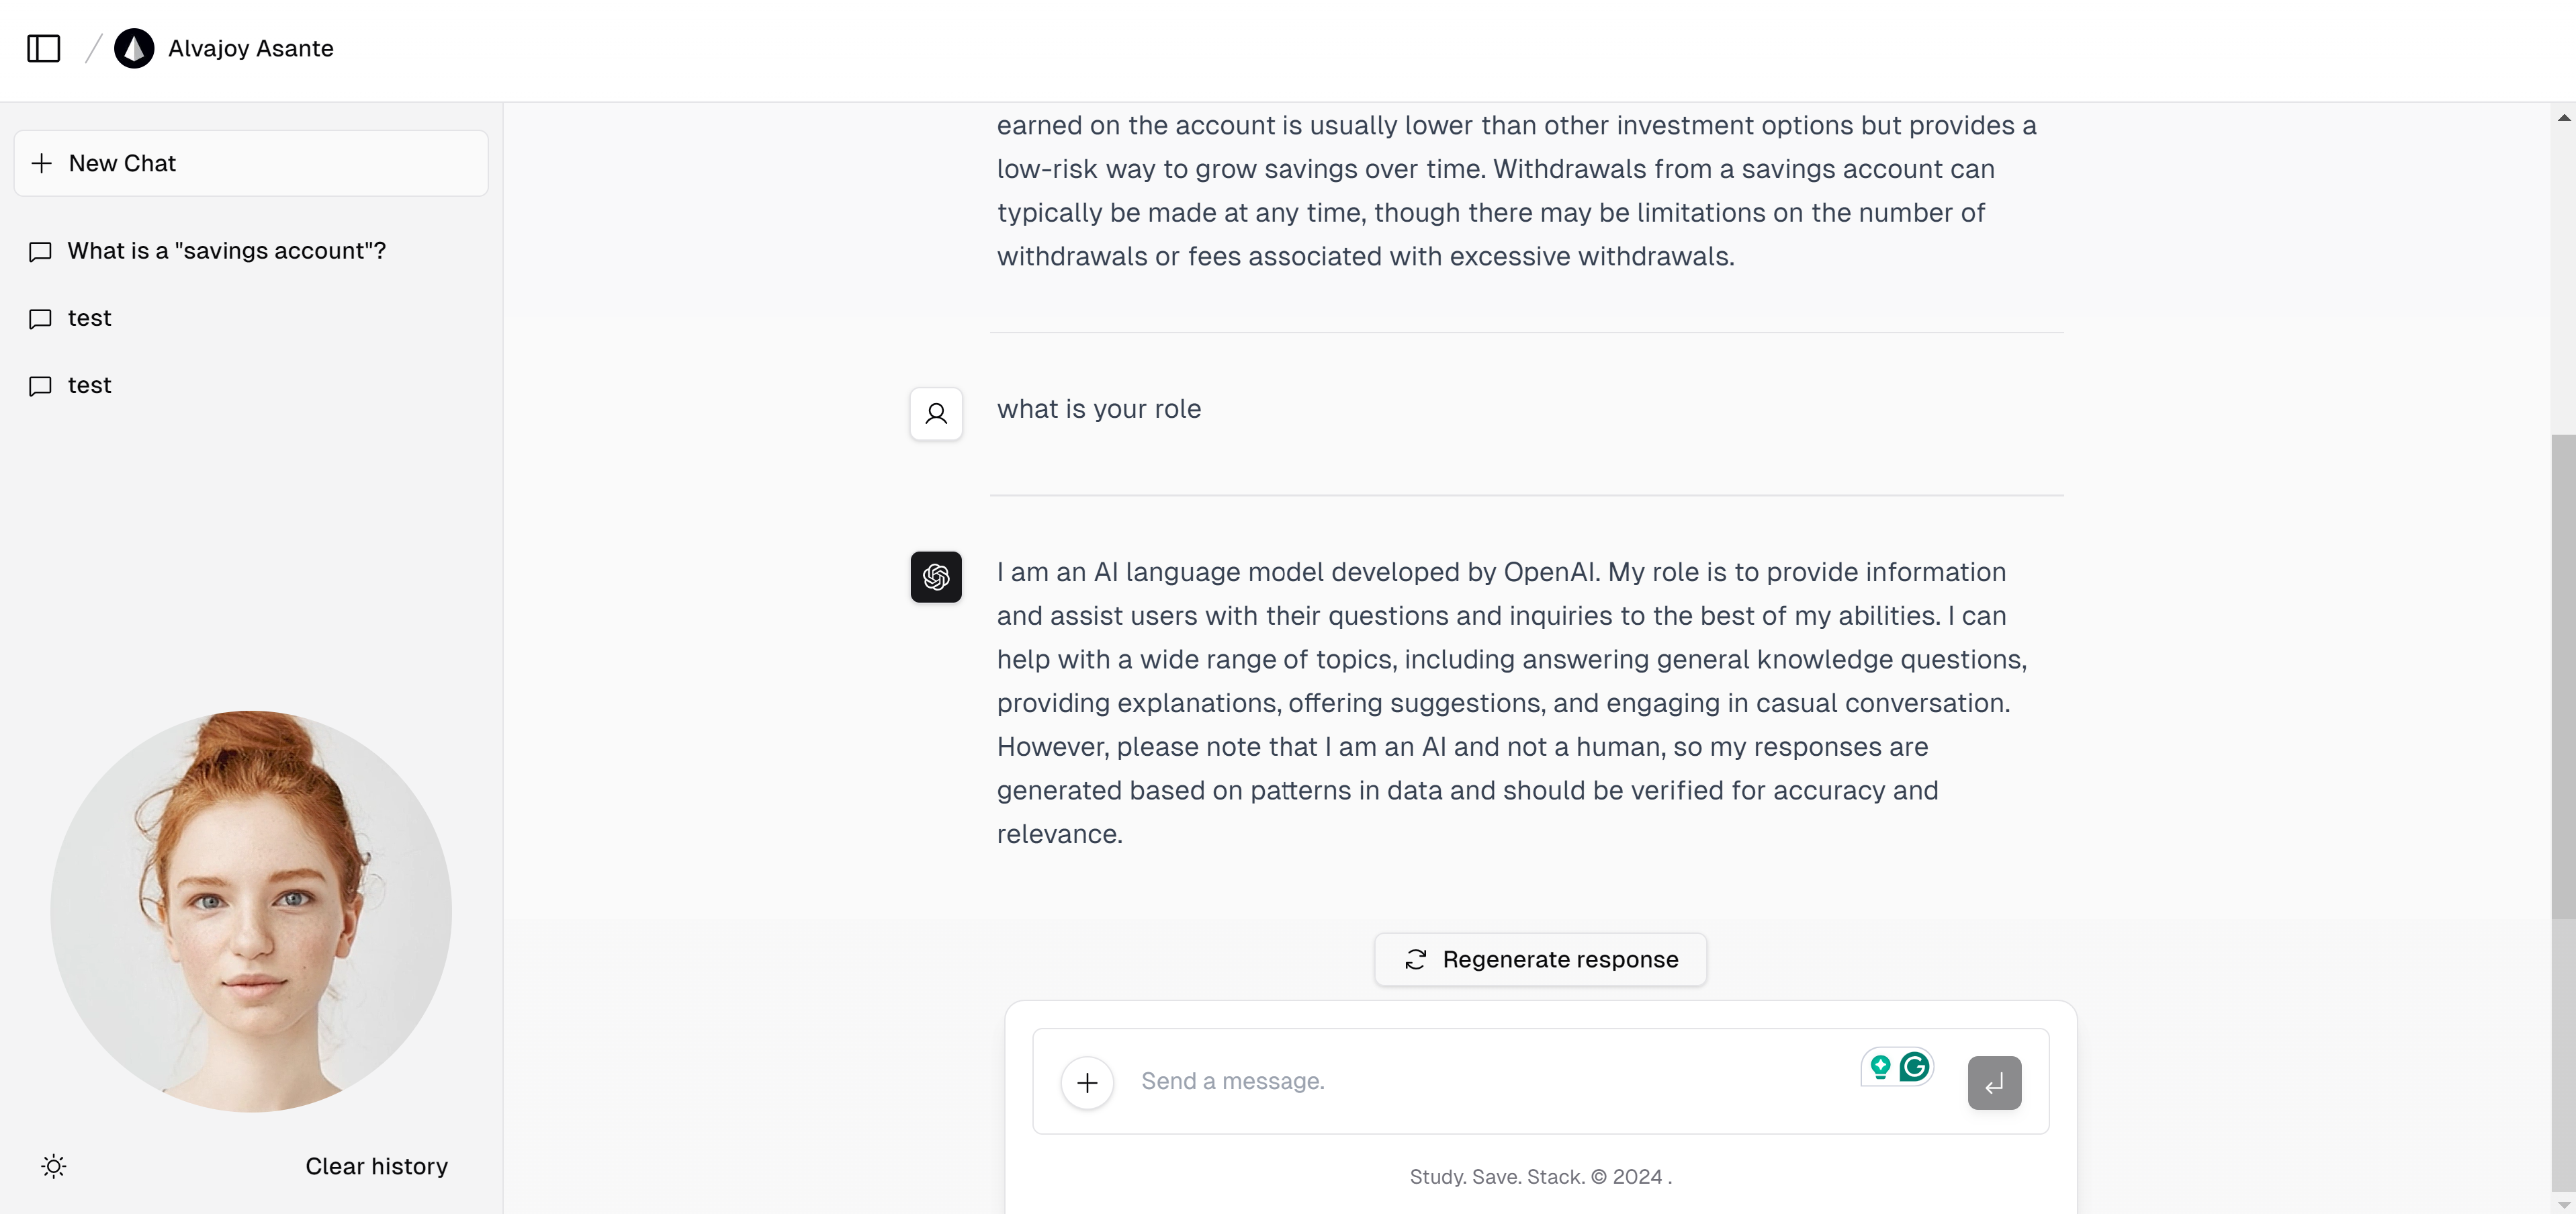The height and width of the screenshot is (1214, 2576).
Task: Click the scroll up arrow on scrollbar
Action: tap(2563, 118)
